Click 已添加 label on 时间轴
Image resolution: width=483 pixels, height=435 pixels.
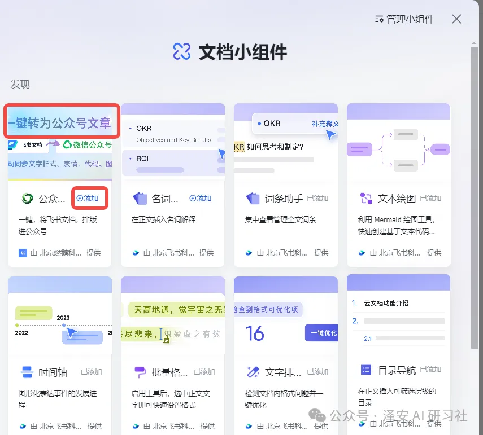[91, 371]
